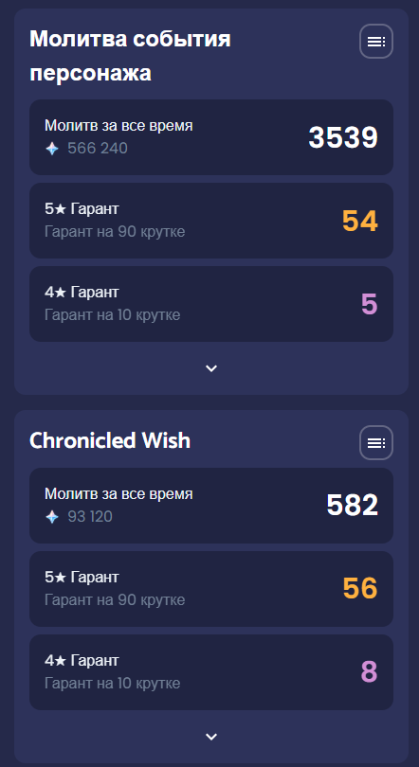This screenshot has height=767, width=419.
Task: Click the primogem amount 93 120
Action: [90, 517]
